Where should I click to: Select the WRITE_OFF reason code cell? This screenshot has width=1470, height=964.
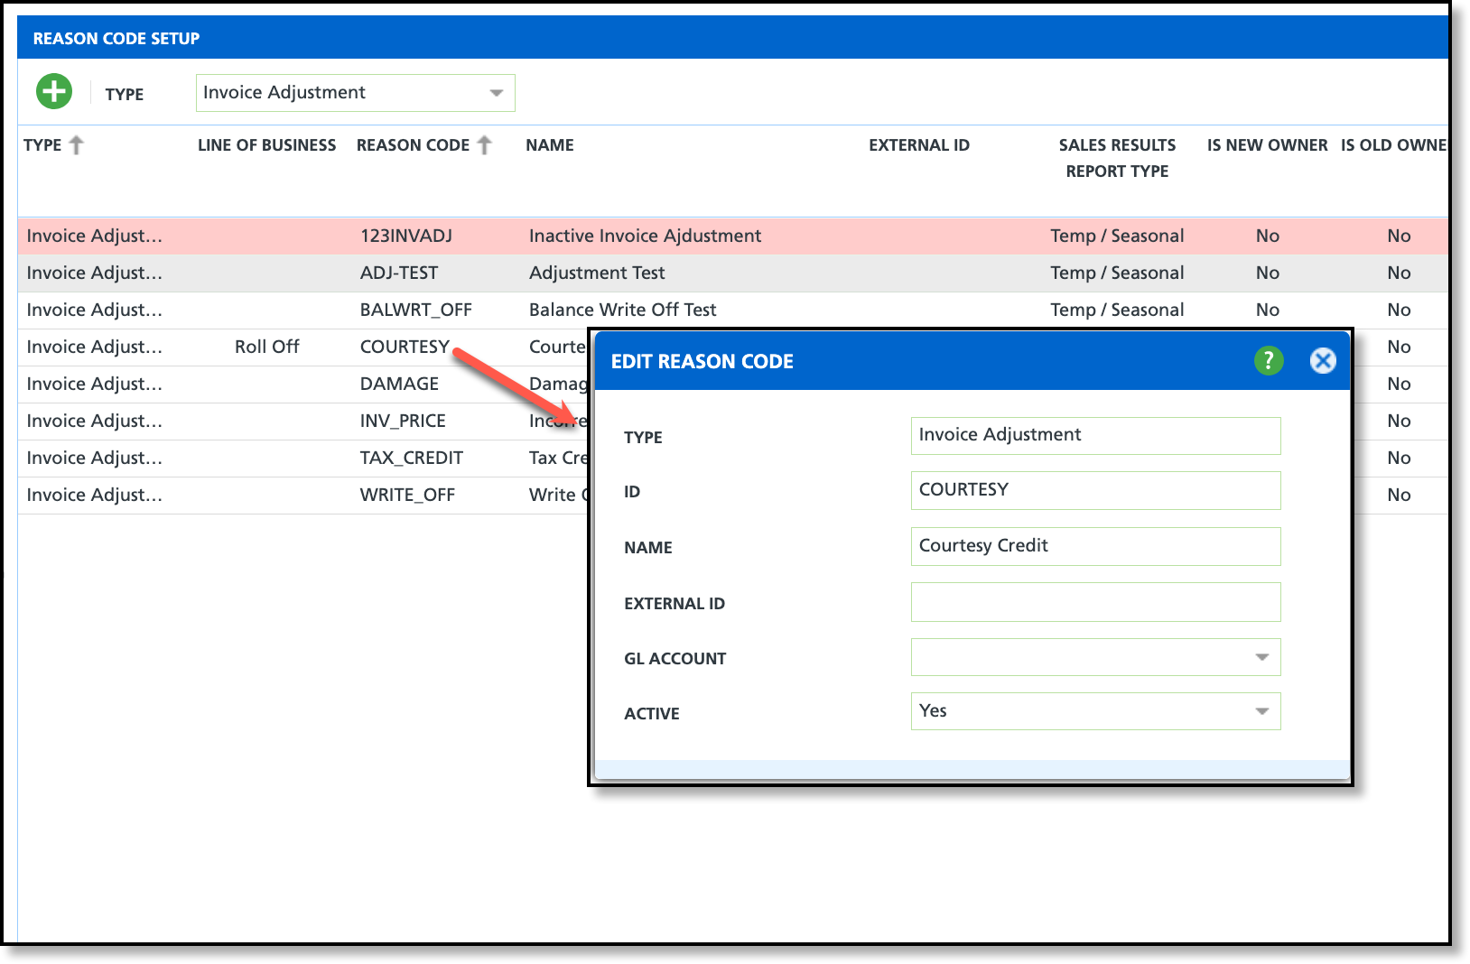pyautogui.click(x=407, y=495)
